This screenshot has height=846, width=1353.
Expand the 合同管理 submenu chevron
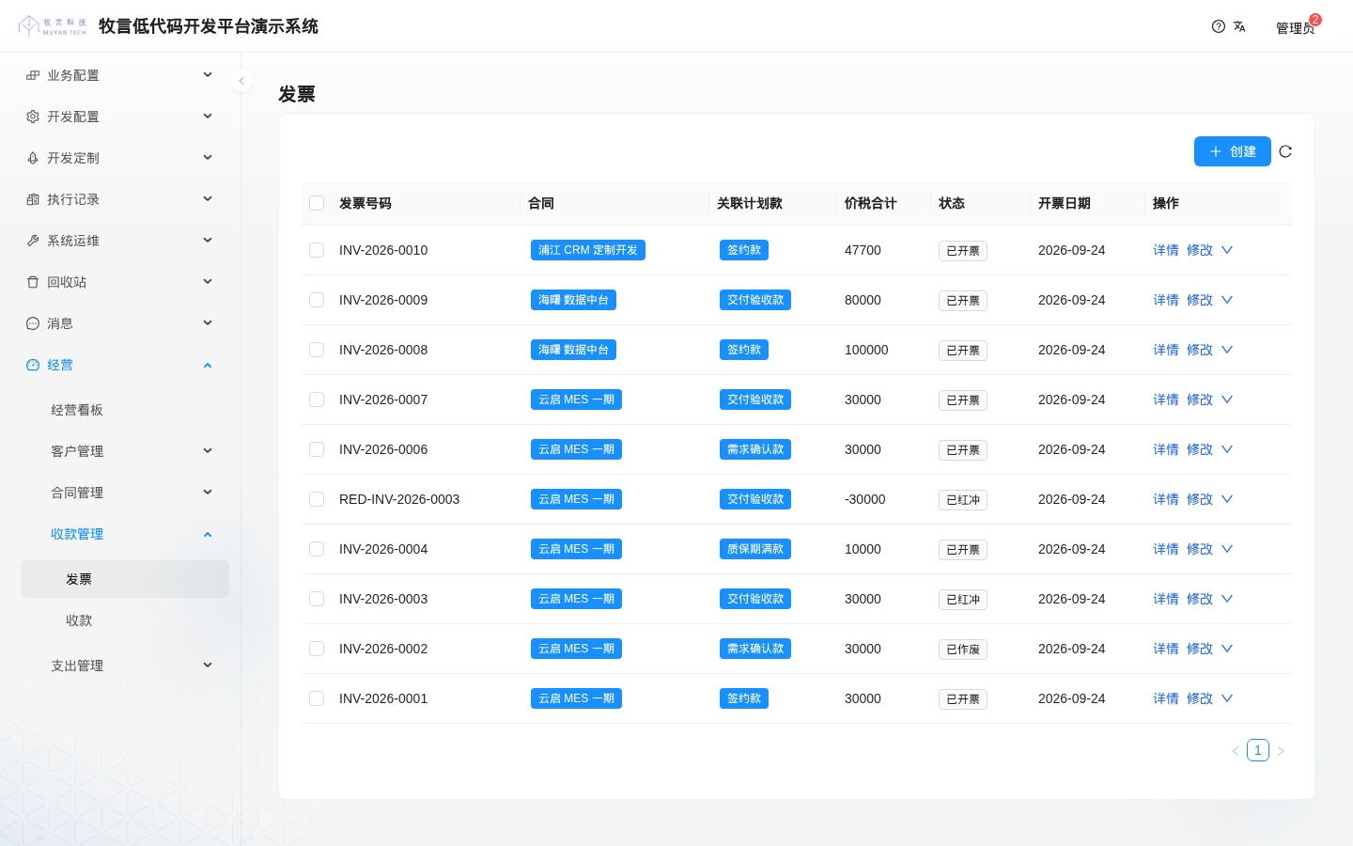(208, 492)
